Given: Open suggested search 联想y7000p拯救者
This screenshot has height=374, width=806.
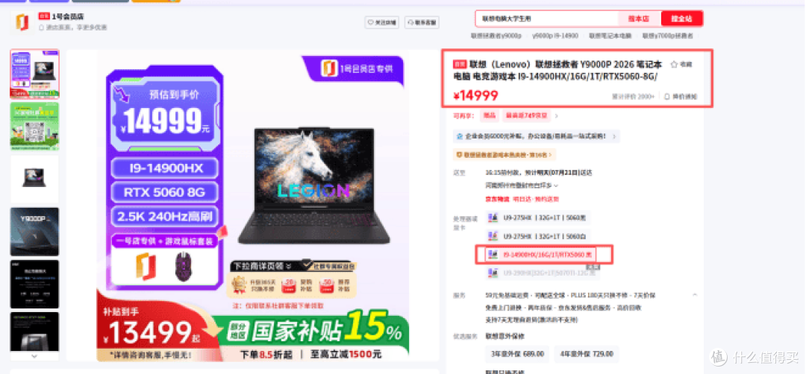Looking at the screenshot, I should [668, 36].
